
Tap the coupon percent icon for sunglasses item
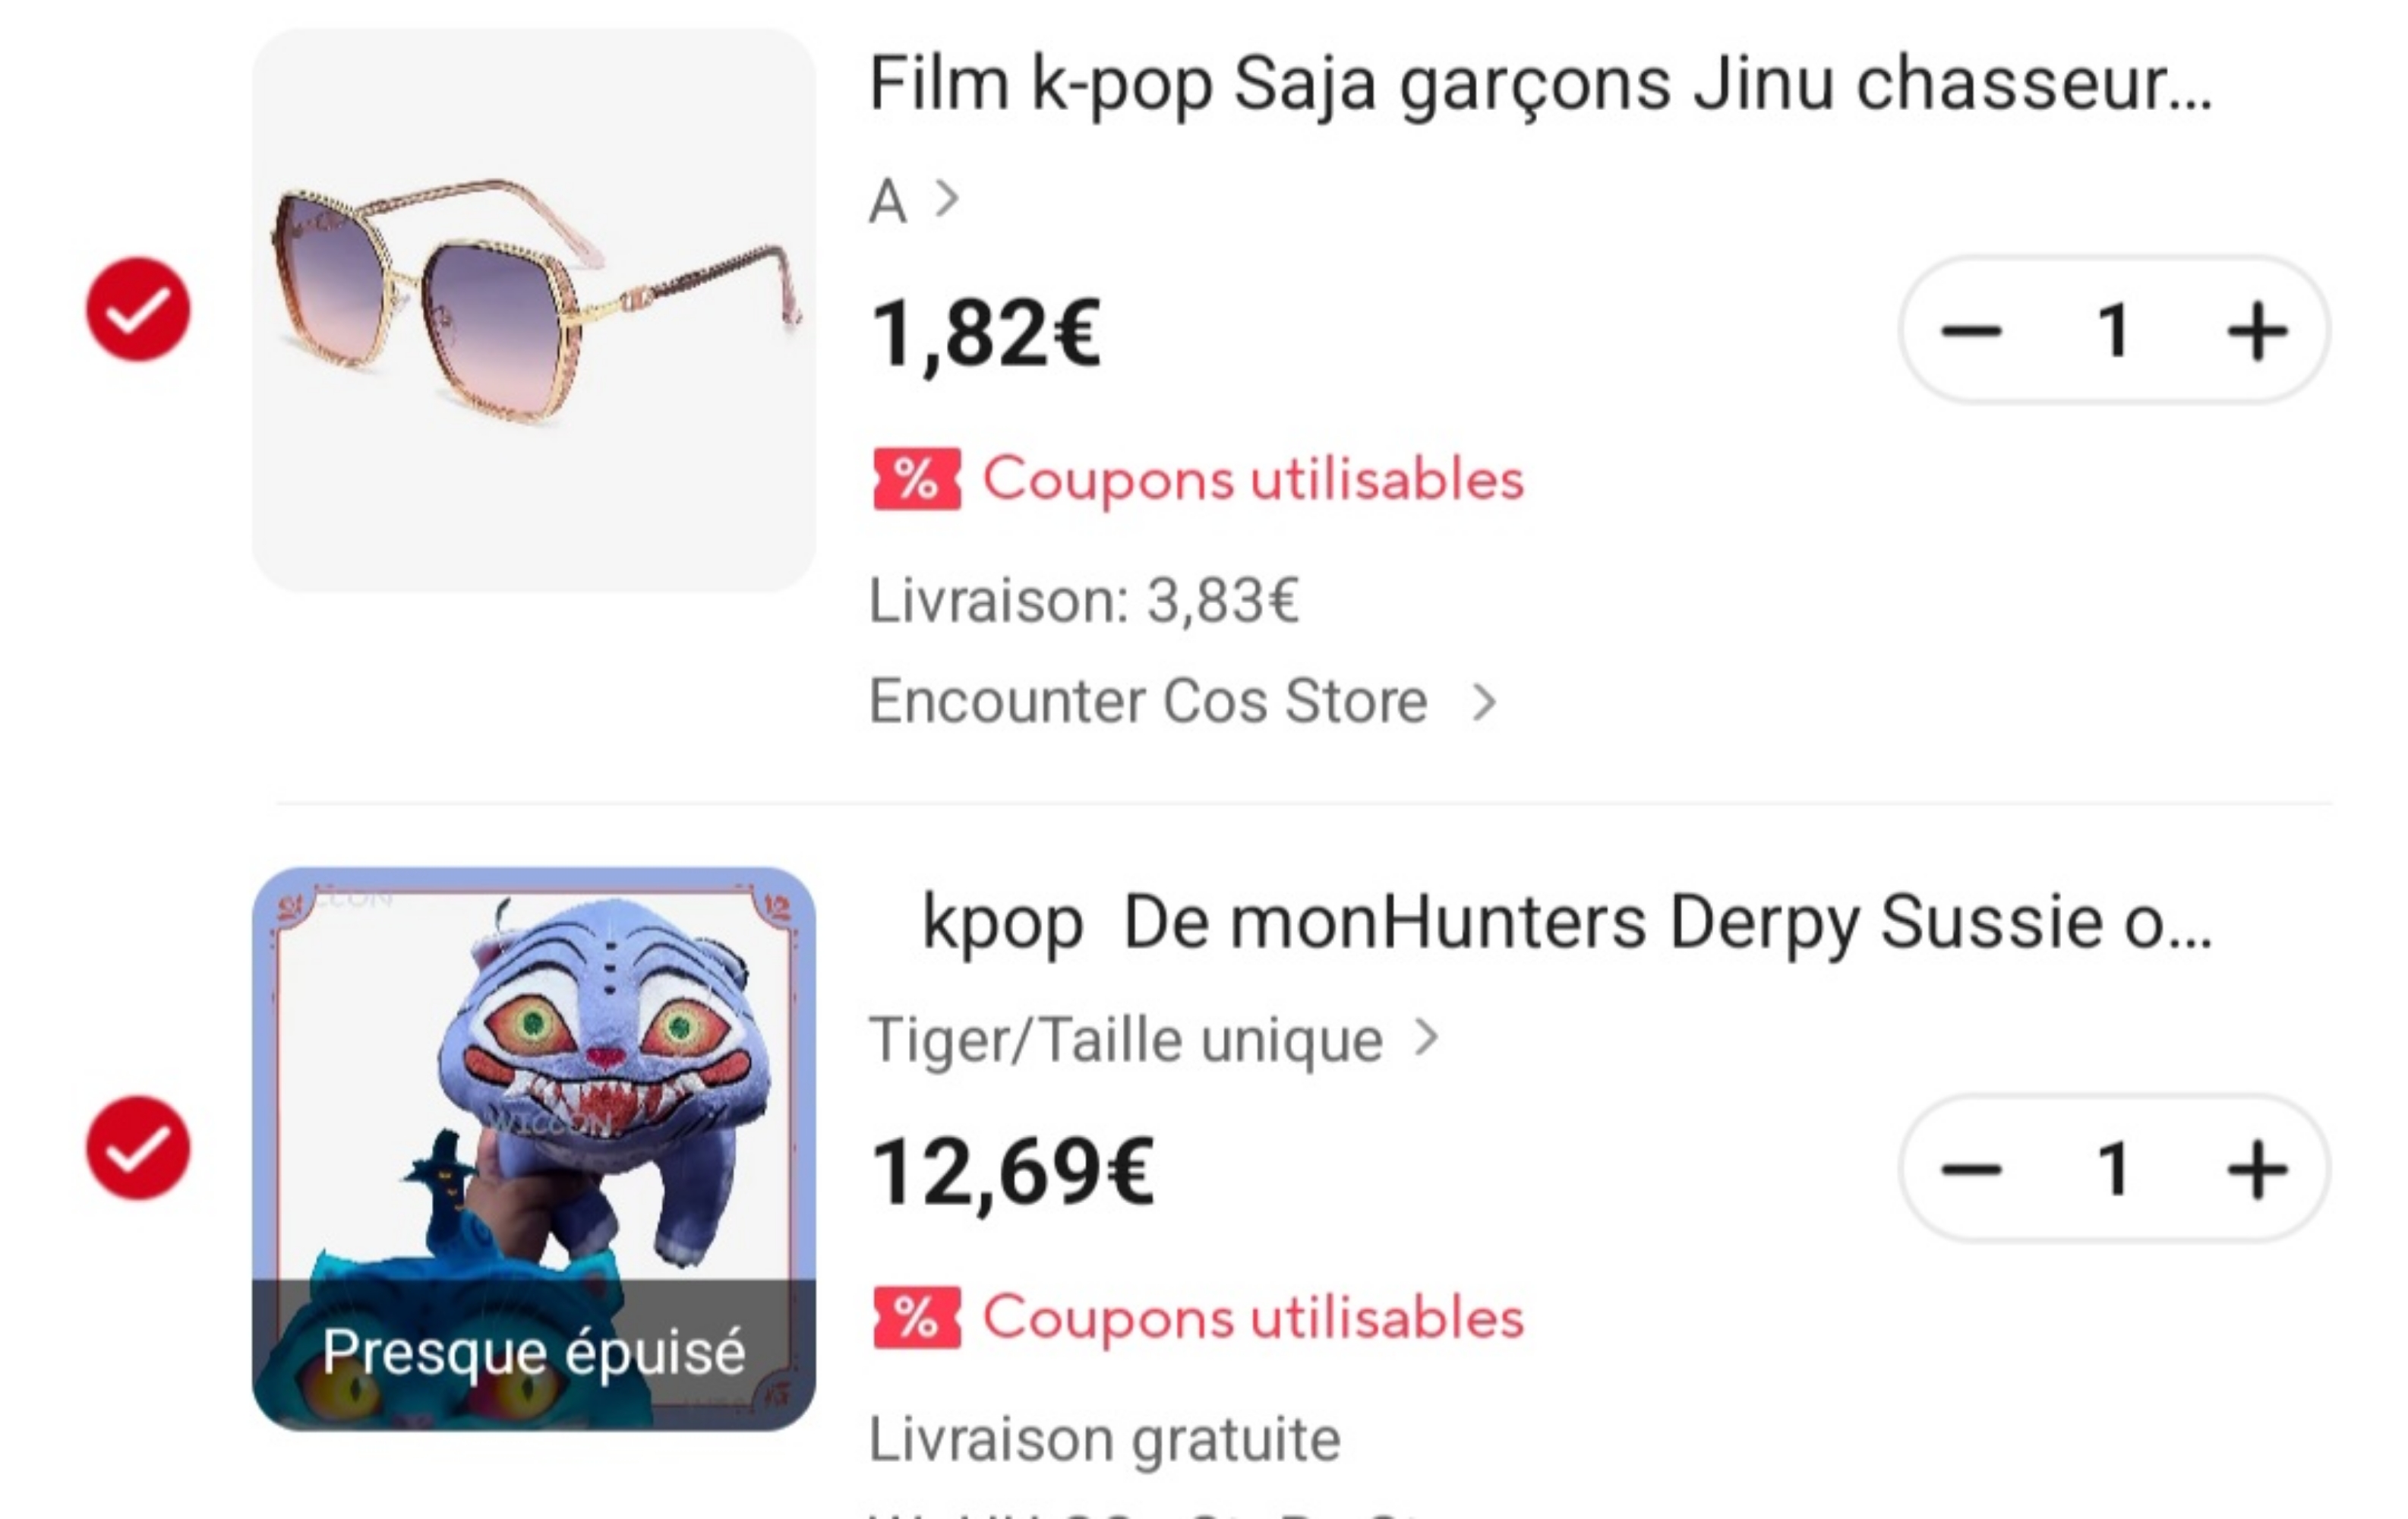pyautogui.click(x=916, y=479)
